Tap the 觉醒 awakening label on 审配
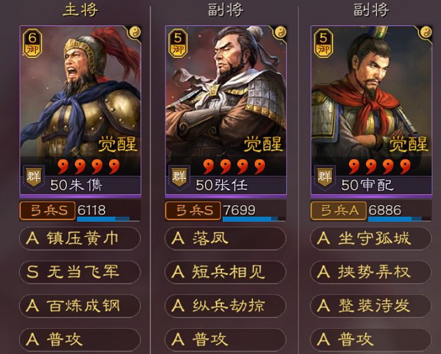 click(409, 144)
